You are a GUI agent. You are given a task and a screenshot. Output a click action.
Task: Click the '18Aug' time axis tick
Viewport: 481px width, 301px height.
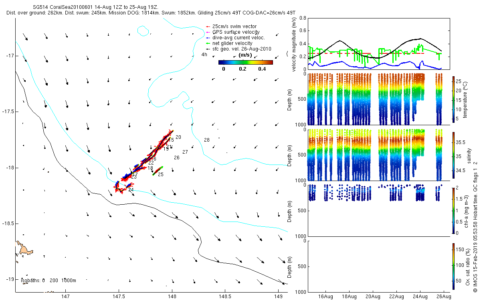pyautogui.click(x=349, y=296)
